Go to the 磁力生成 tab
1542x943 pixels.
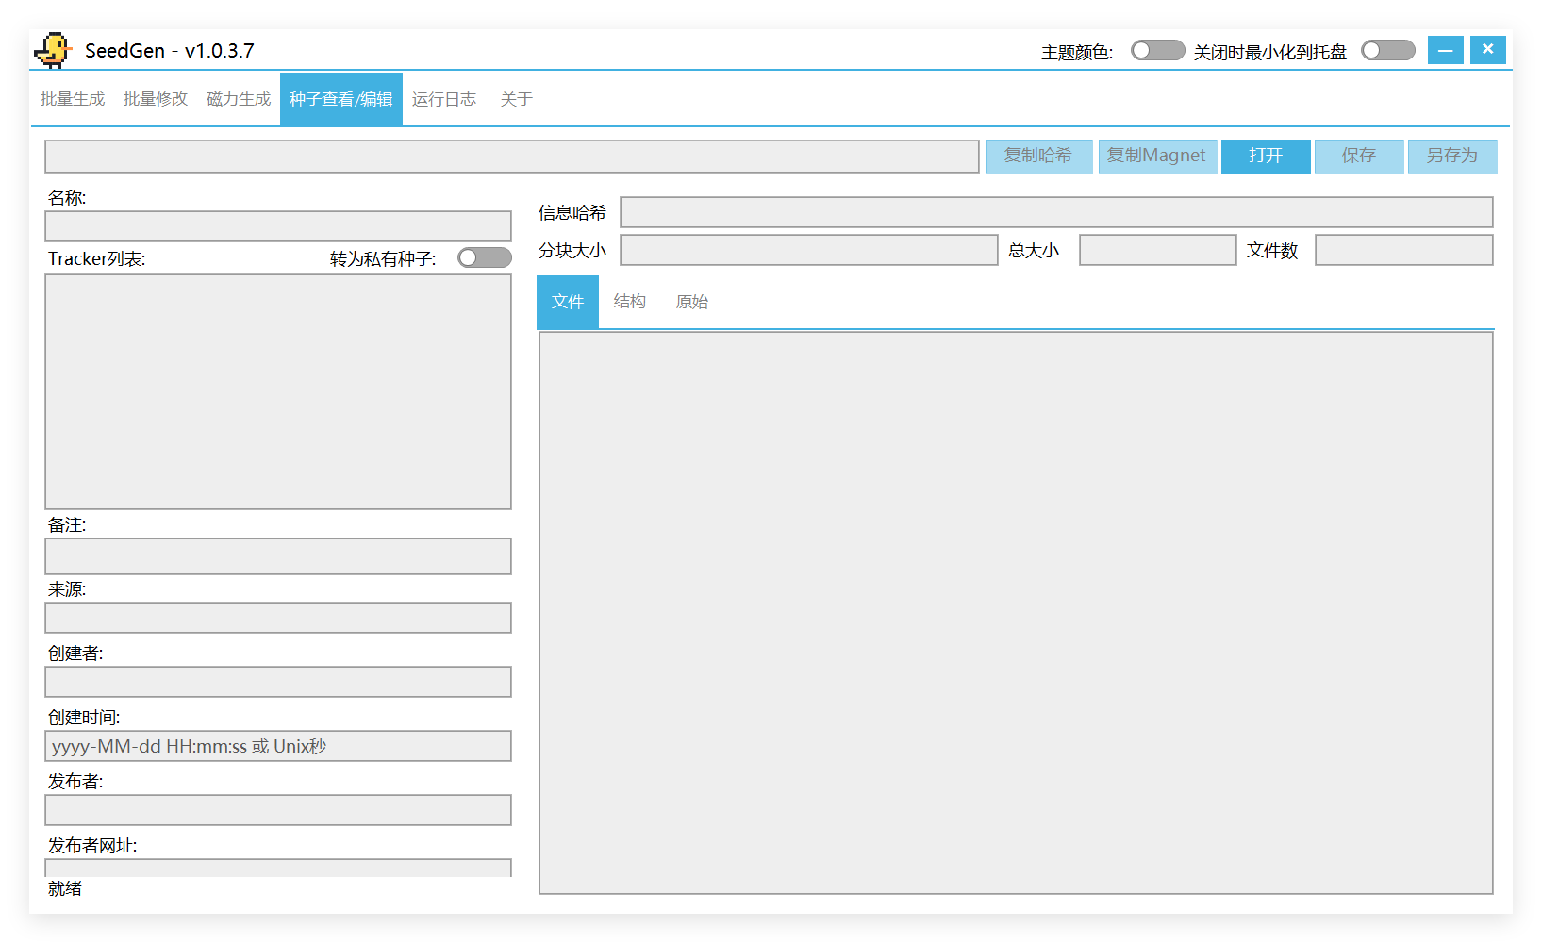point(239,99)
